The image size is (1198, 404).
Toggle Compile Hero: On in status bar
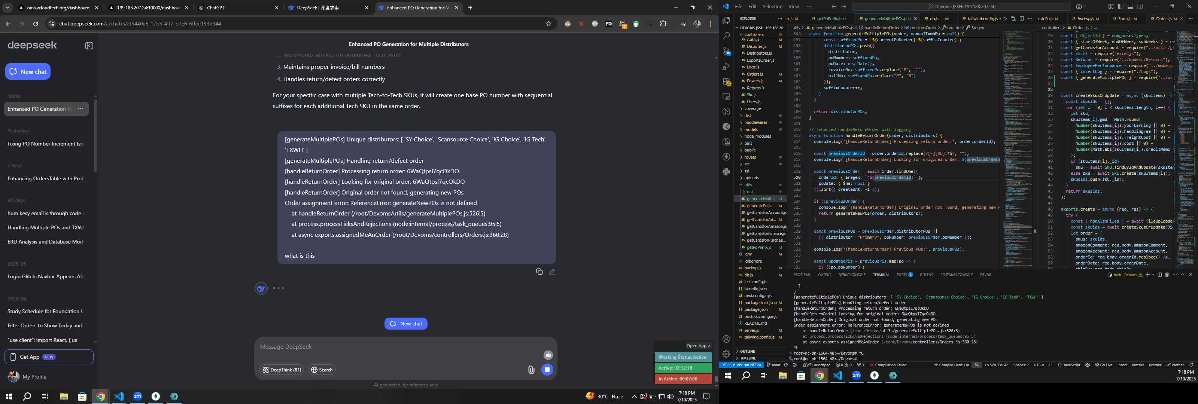952,365
